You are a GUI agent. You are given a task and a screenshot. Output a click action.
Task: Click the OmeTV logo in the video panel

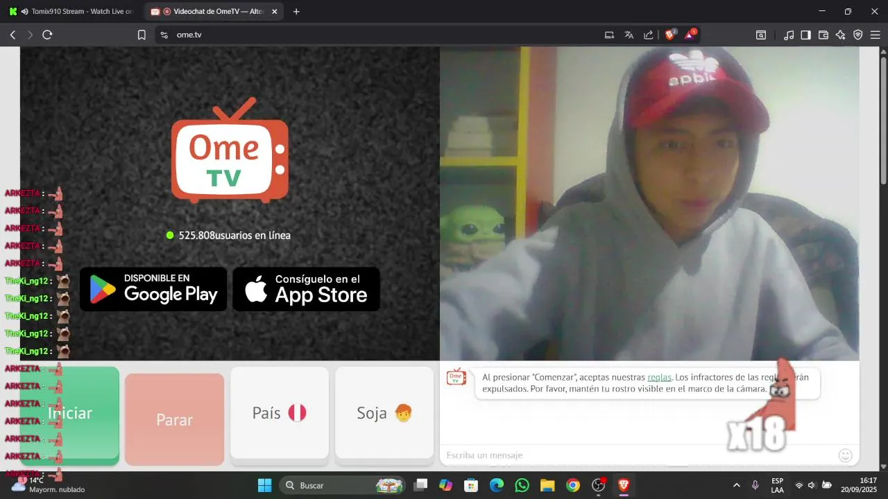pyautogui.click(x=230, y=151)
